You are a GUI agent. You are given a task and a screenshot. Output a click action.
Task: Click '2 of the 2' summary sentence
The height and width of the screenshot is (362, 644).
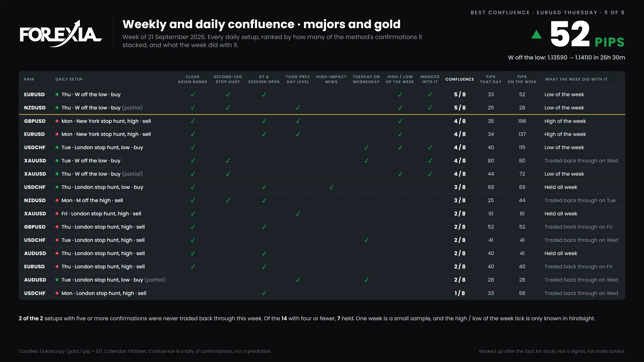point(307,318)
